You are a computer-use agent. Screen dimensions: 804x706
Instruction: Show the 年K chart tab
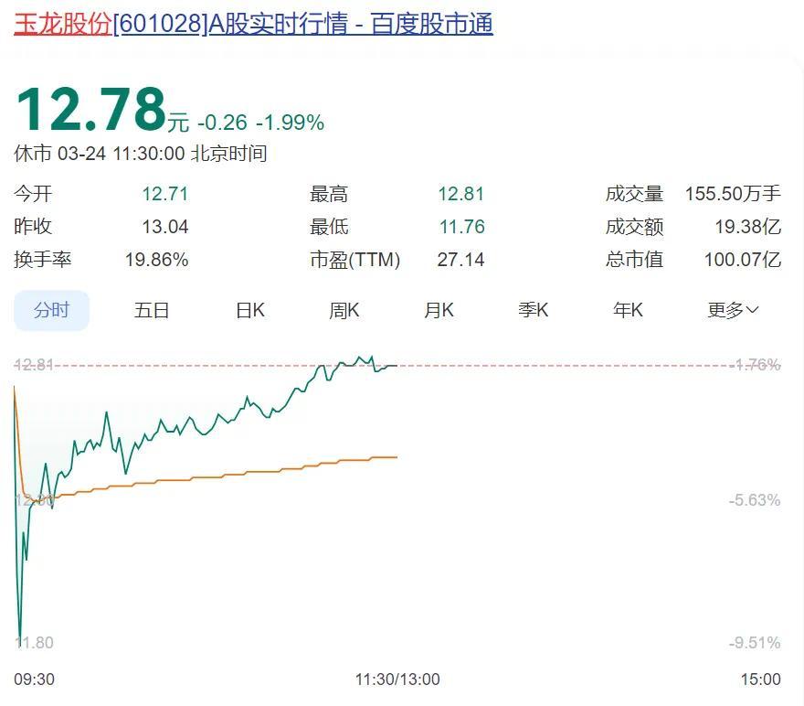tap(629, 310)
